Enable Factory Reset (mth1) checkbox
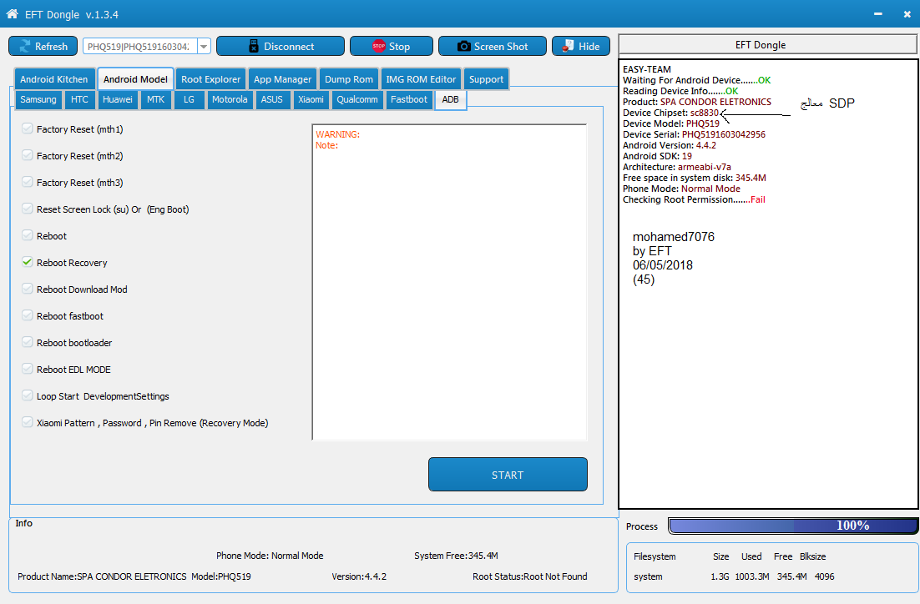This screenshot has height=604, width=920. 27,128
